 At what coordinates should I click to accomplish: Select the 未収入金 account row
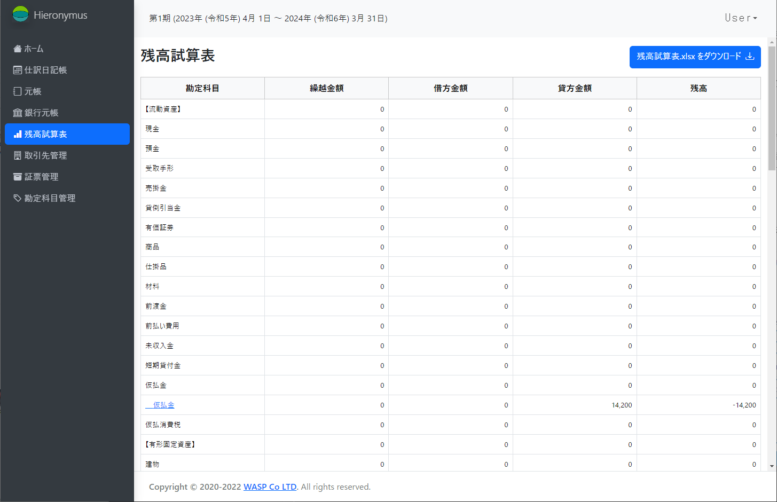click(x=451, y=346)
